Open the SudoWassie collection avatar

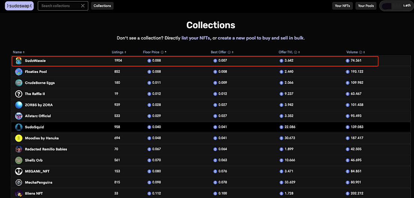coord(18,61)
